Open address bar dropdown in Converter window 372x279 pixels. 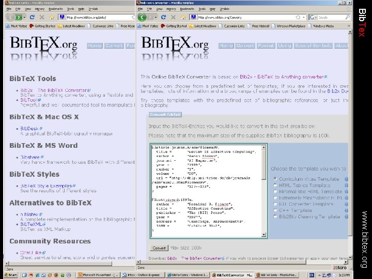pyautogui.click(x=304, y=18)
